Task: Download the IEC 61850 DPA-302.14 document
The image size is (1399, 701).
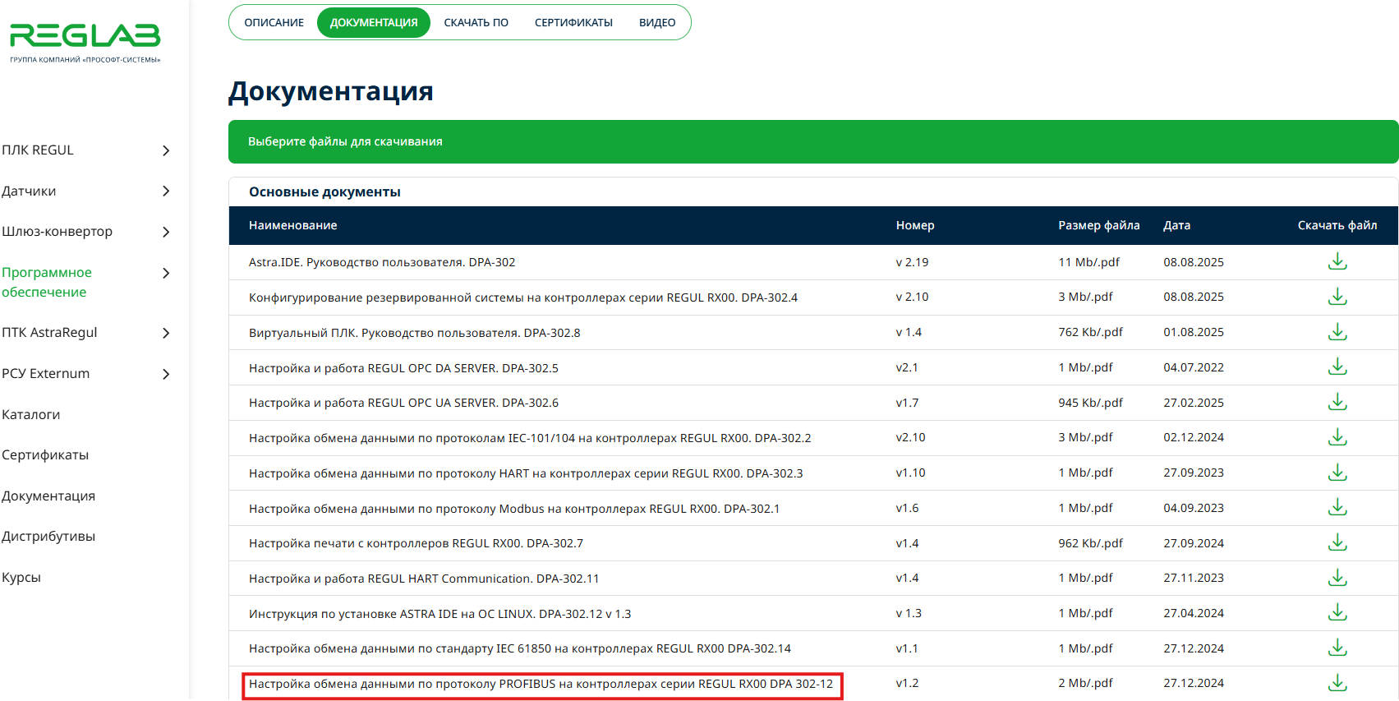Action: coord(1337,648)
